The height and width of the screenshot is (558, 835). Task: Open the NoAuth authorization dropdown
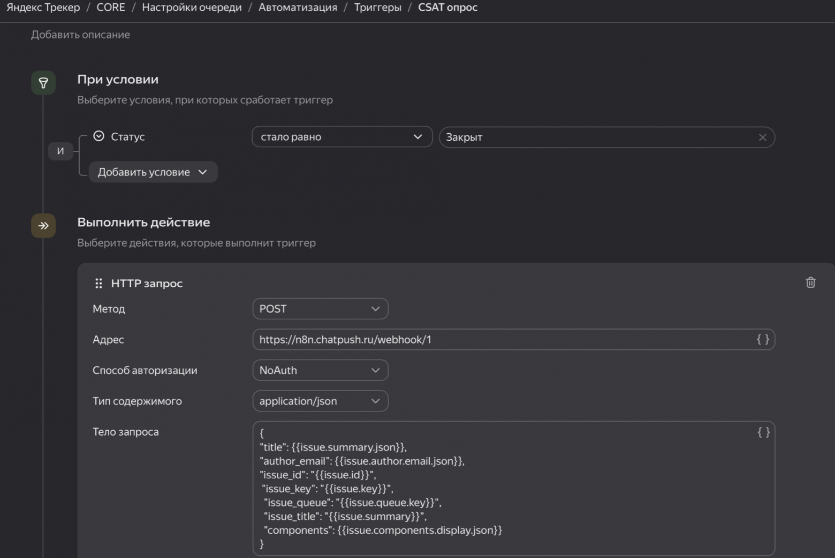(320, 370)
